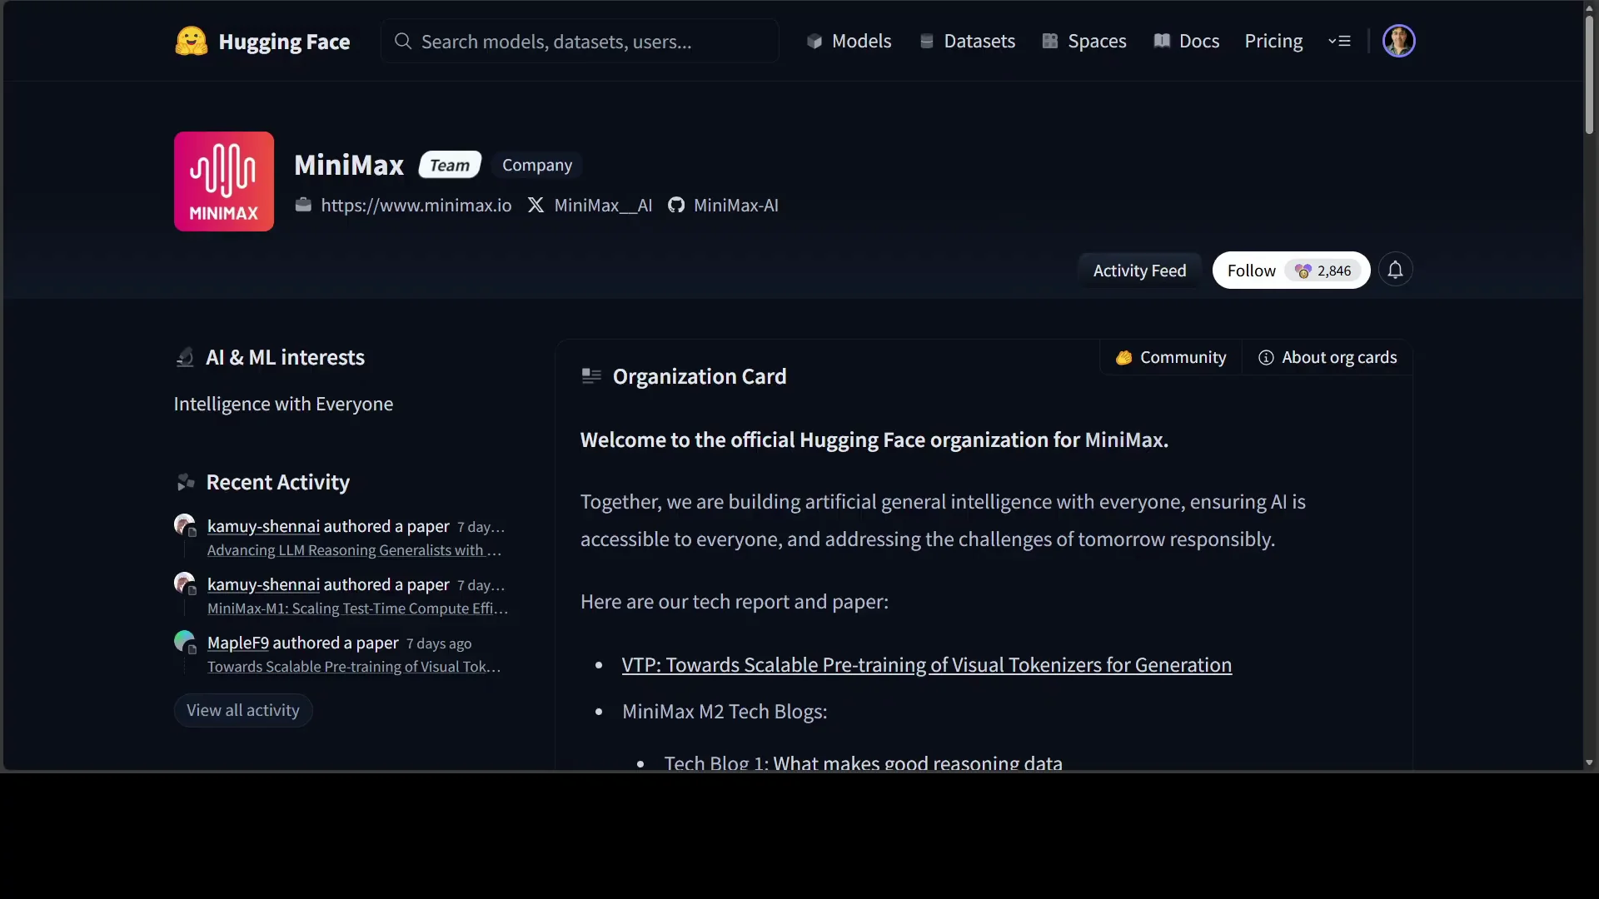Click kamuy-shennai's avatar in Recent Activity
The image size is (1599, 899).
(184, 525)
